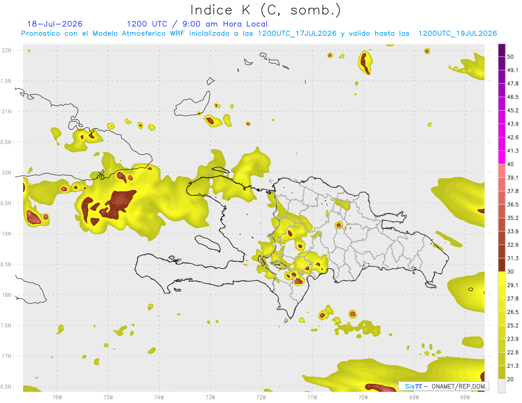Click the colorbar value "36.5"

tap(513, 204)
